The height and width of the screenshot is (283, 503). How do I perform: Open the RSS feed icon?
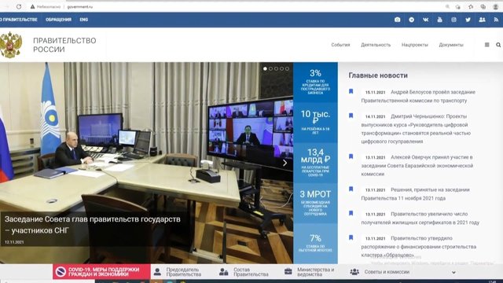pyautogui.click(x=496, y=20)
